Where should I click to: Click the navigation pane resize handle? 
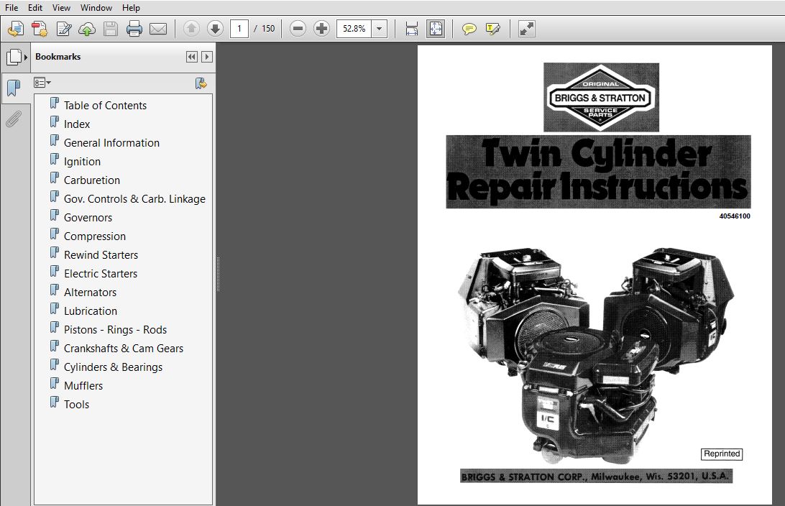pos(218,274)
